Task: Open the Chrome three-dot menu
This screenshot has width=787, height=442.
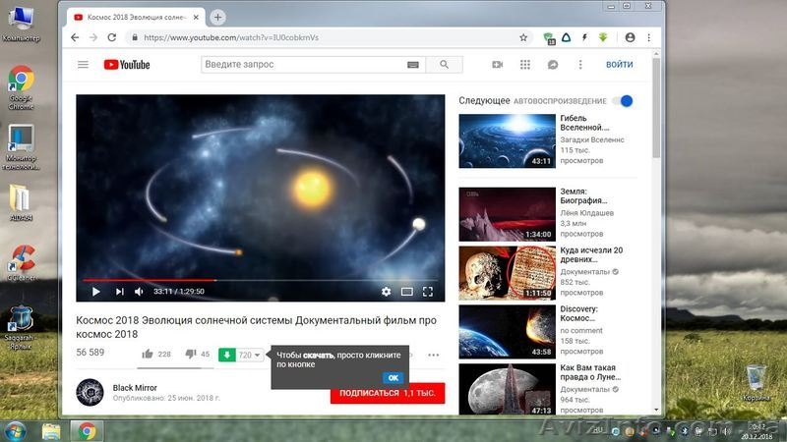Action: pos(649,37)
